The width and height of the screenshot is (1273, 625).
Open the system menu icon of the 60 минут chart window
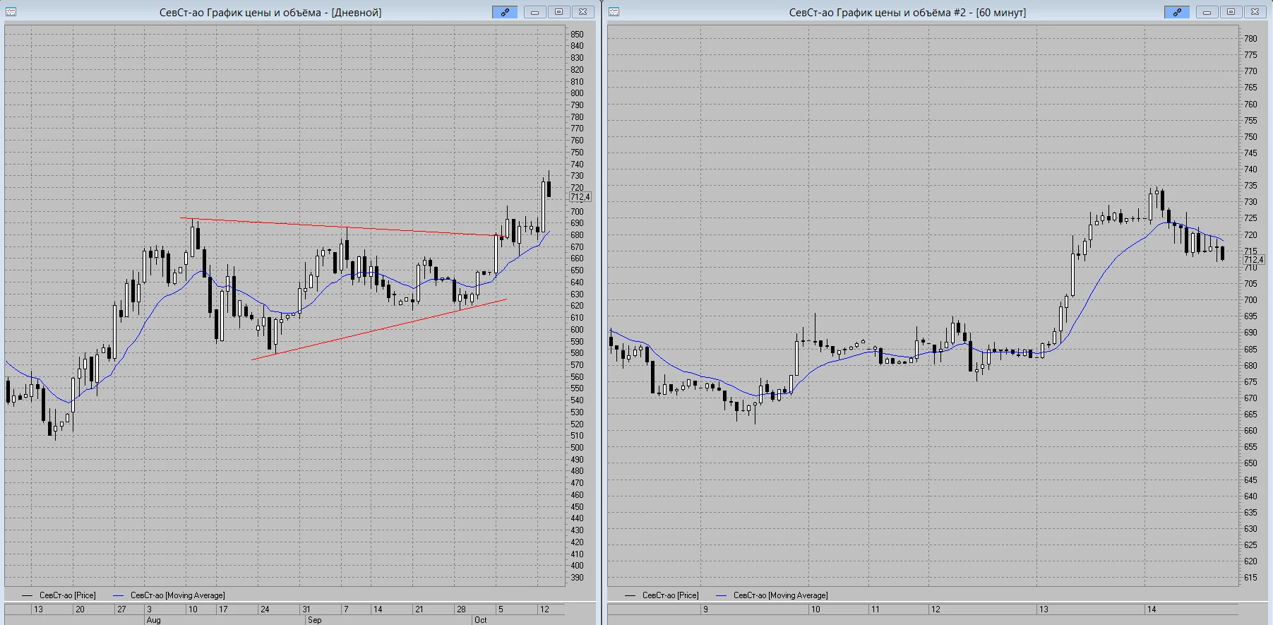coord(614,12)
